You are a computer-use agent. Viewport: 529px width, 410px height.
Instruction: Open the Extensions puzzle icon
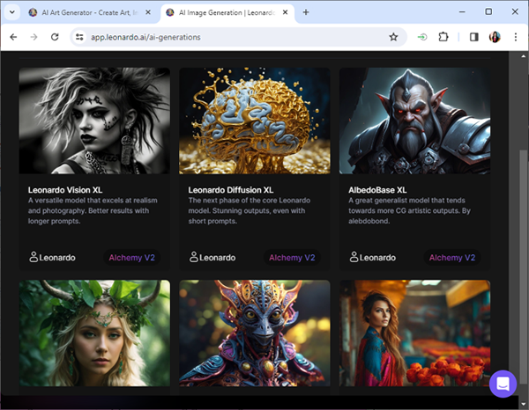tap(443, 37)
